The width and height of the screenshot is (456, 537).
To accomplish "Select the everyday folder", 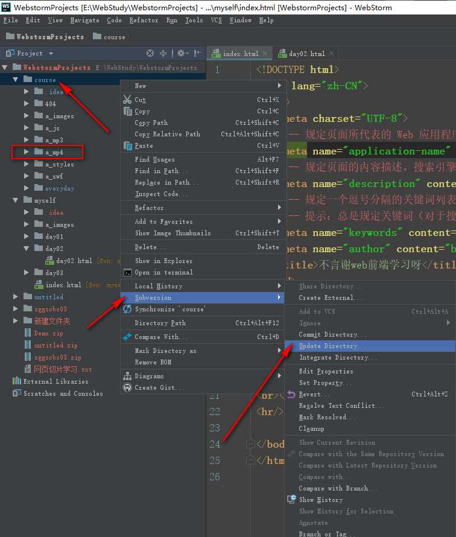I will 60,188.
